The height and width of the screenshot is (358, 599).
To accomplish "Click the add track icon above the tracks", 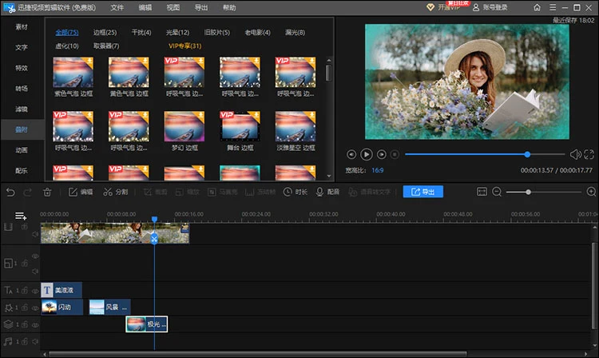I will tap(21, 216).
